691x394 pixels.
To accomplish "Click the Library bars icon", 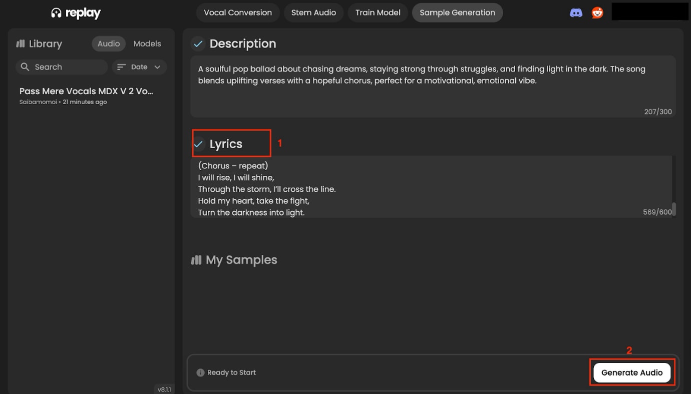I will click(21, 44).
